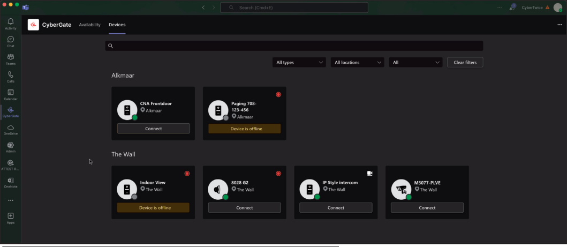This screenshot has height=247, width=567.
Task: Click the Paging 708-123-456 device icon
Action: tap(218, 110)
